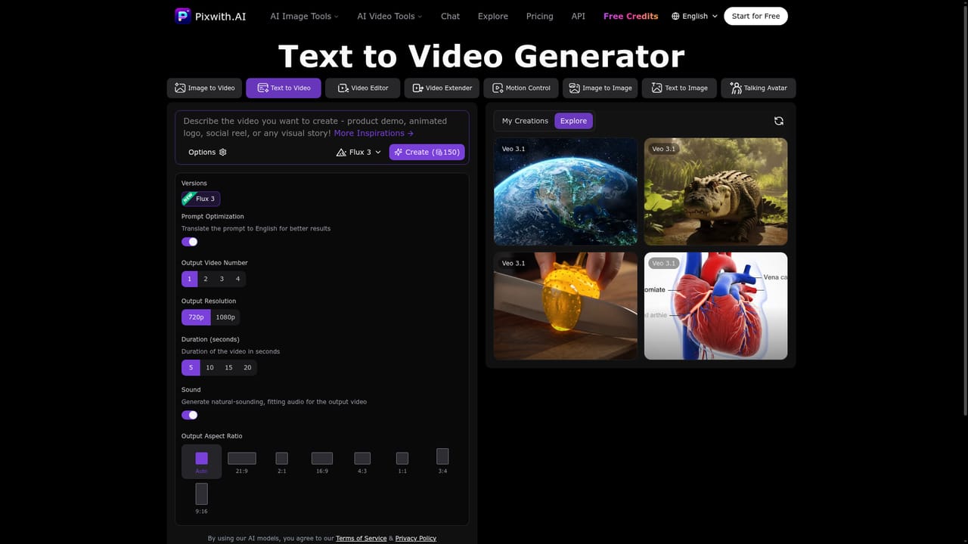Select 1080p output resolution

click(225, 317)
